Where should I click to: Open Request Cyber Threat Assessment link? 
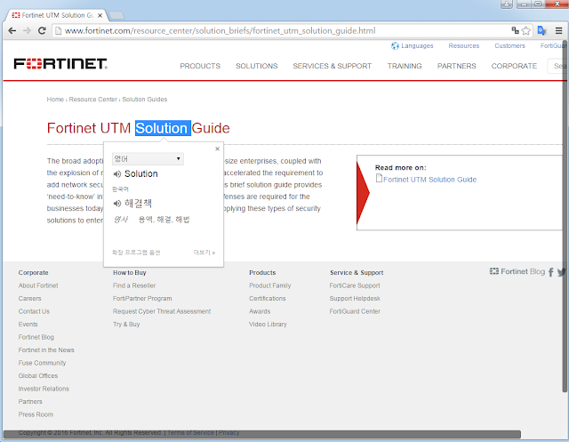(162, 311)
